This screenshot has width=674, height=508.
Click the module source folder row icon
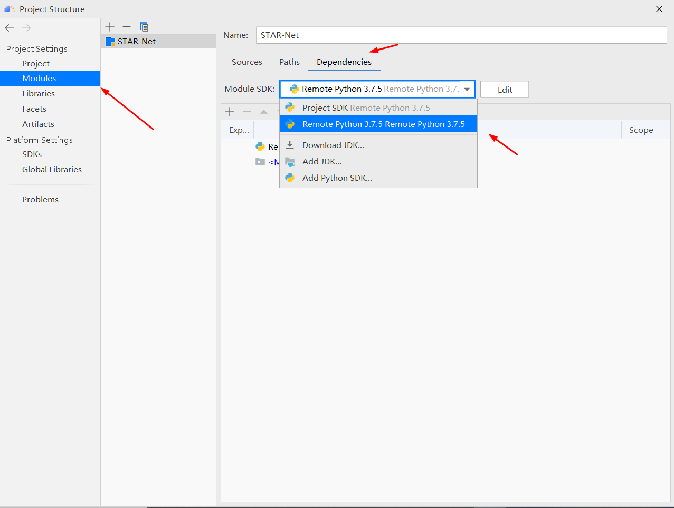pyautogui.click(x=260, y=162)
